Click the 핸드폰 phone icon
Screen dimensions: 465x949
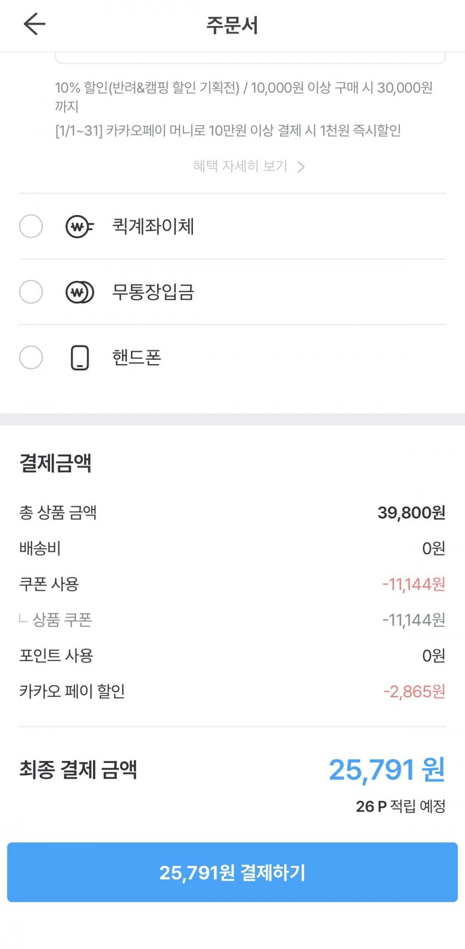coord(80,358)
